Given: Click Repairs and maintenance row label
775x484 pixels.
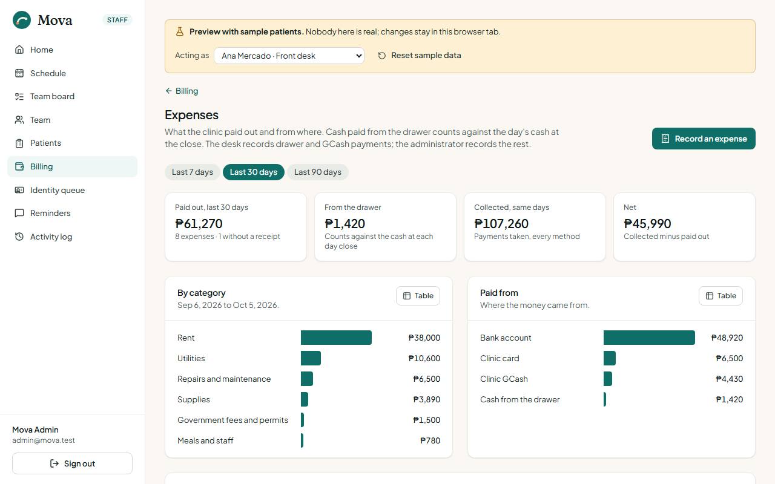Looking at the screenshot, I should point(224,379).
